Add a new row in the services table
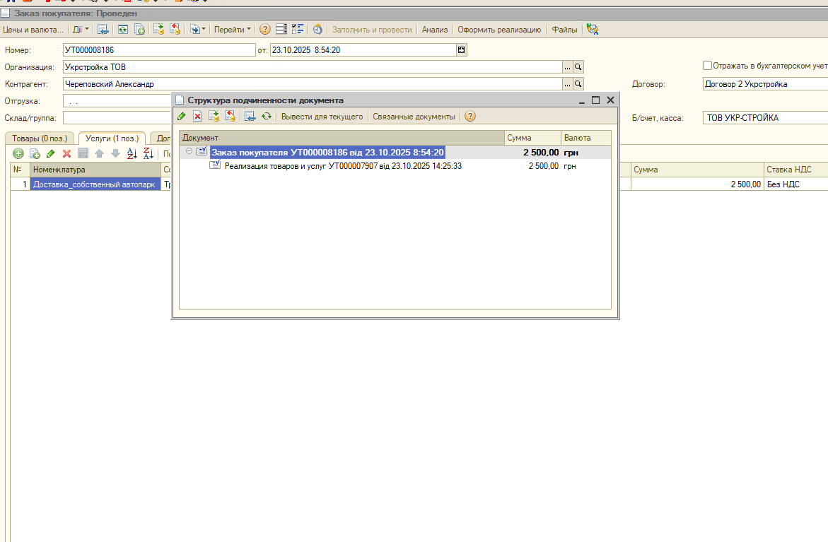The image size is (828, 542). (18, 153)
